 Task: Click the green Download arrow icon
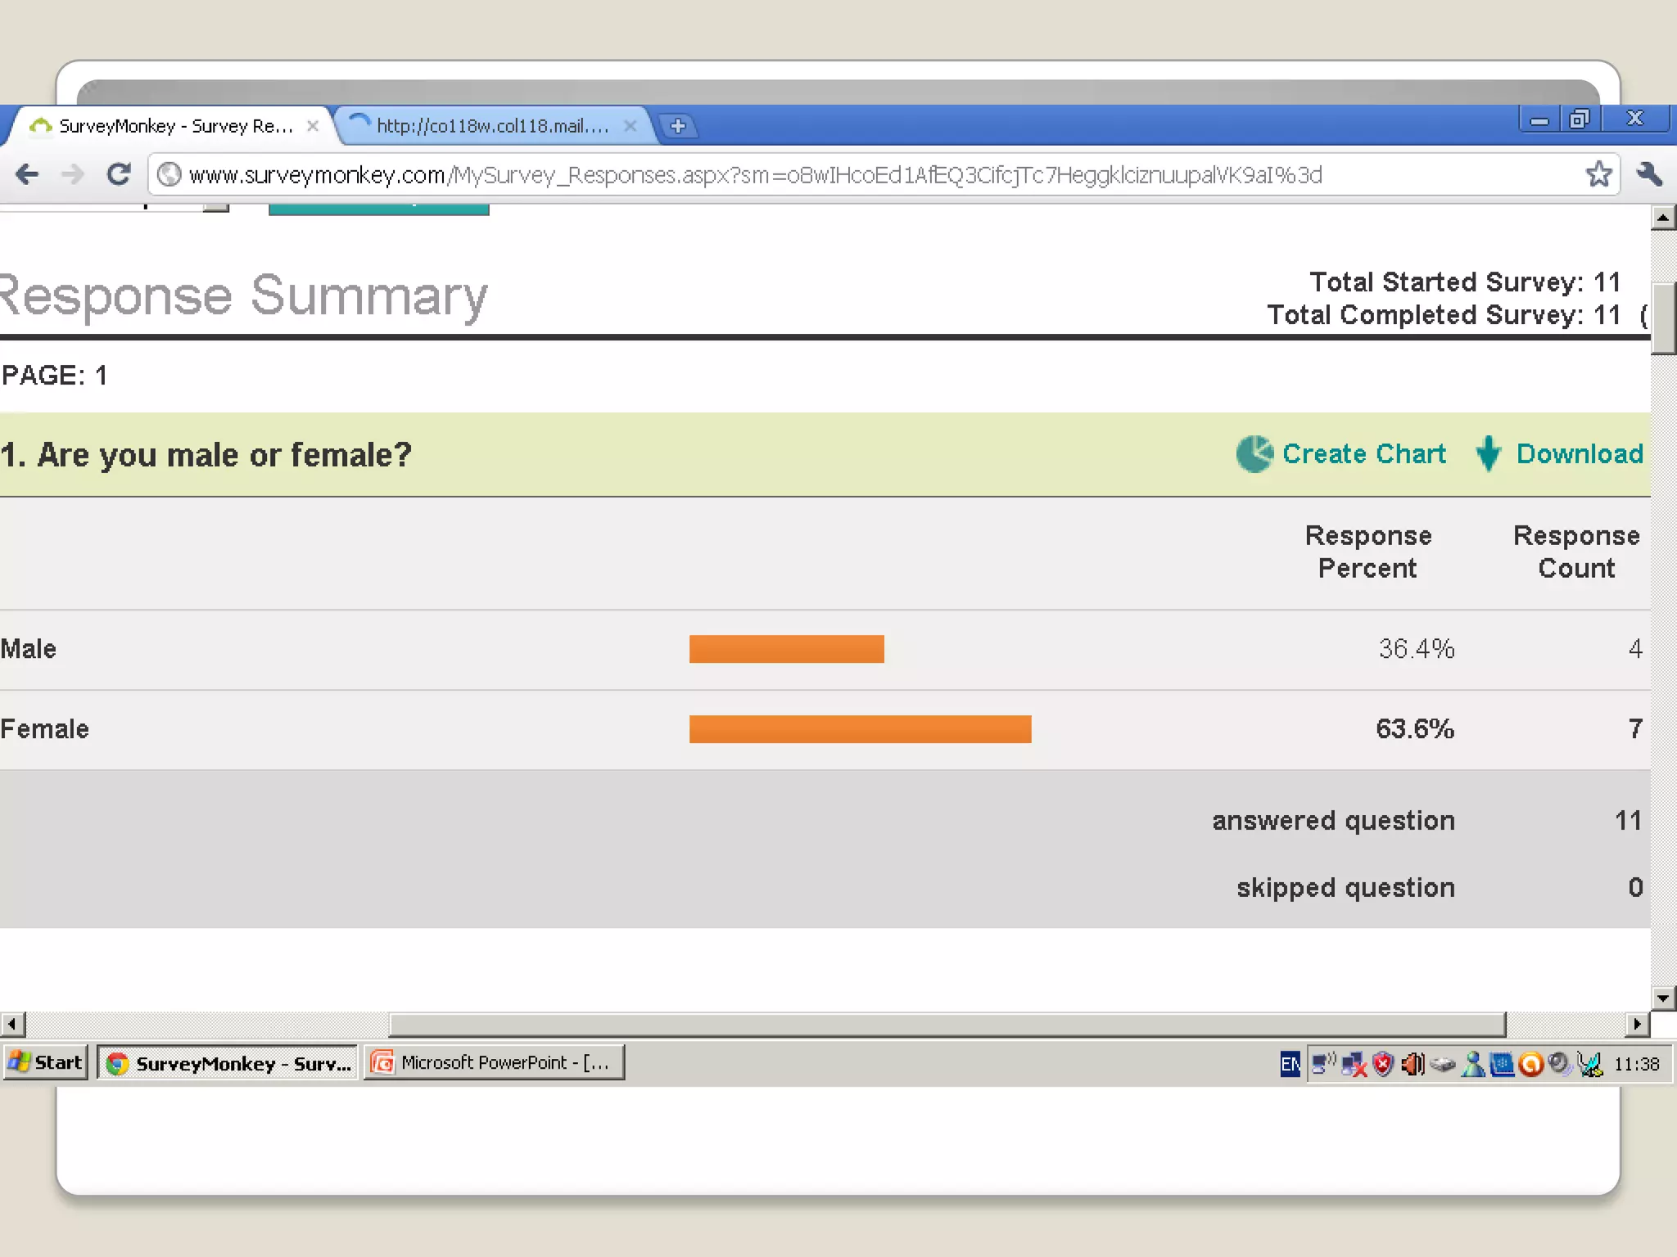pyautogui.click(x=1488, y=454)
